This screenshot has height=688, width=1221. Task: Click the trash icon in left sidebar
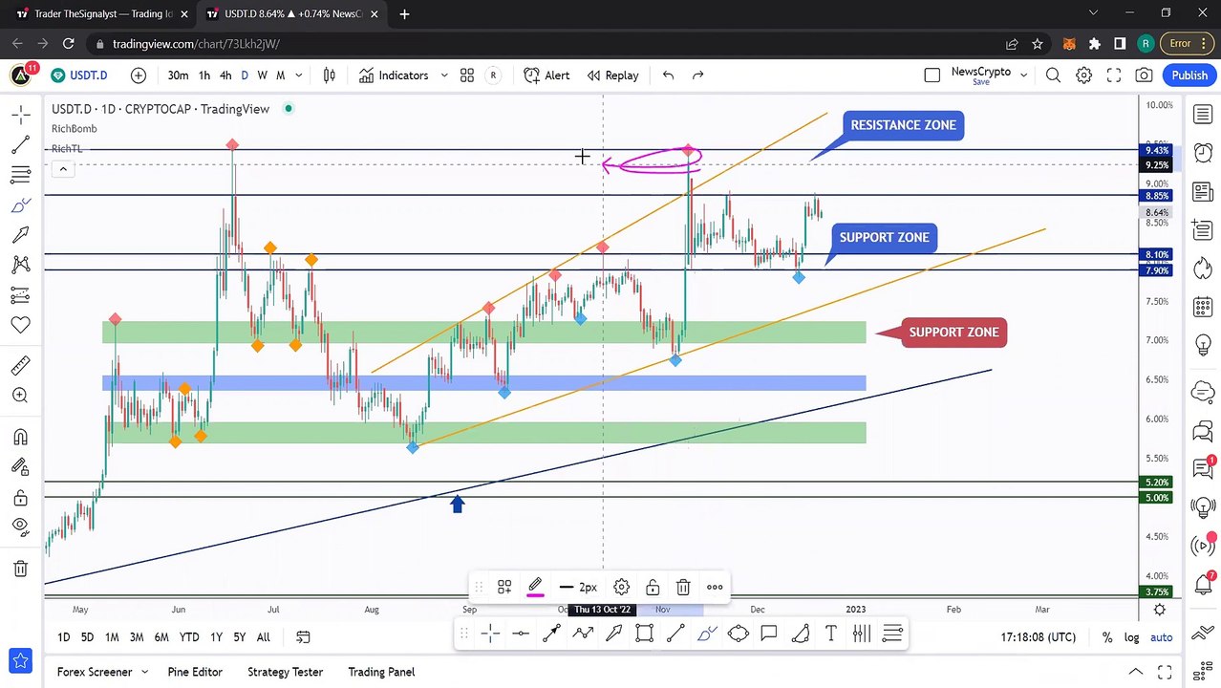[20, 570]
